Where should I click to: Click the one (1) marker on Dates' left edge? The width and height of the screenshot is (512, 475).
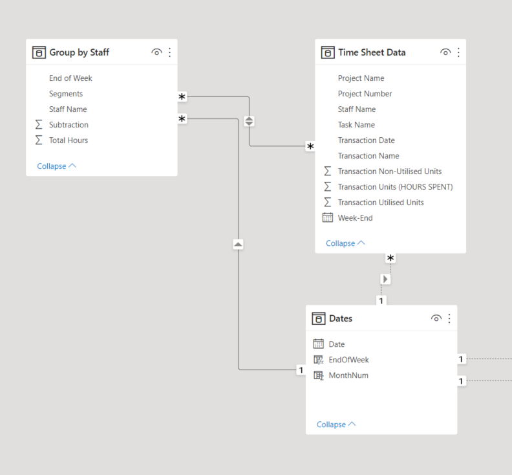(x=301, y=370)
